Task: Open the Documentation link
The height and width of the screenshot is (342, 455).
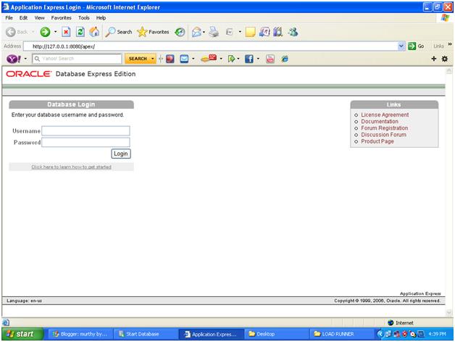Action: [x=380, y=122]
